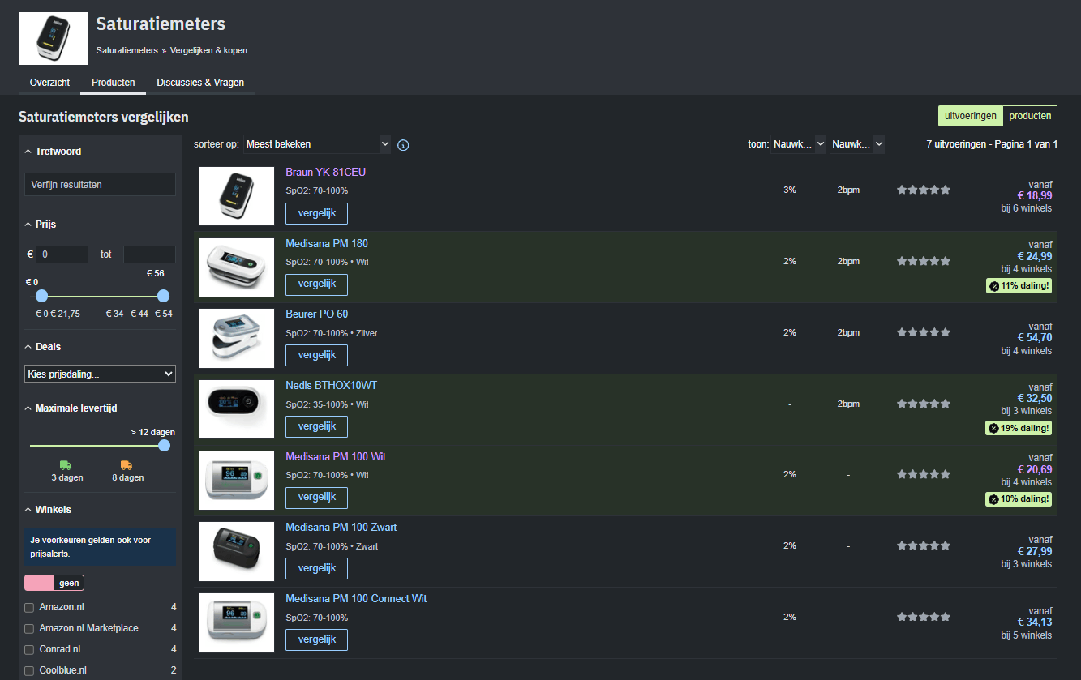Click the € 54,70 price of Beurer
This screenshot has width=1081, height=680.
(x=1035, y=338)
